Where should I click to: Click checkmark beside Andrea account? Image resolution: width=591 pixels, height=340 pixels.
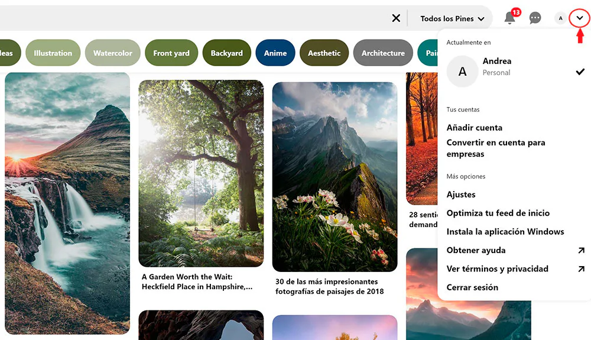580,71
